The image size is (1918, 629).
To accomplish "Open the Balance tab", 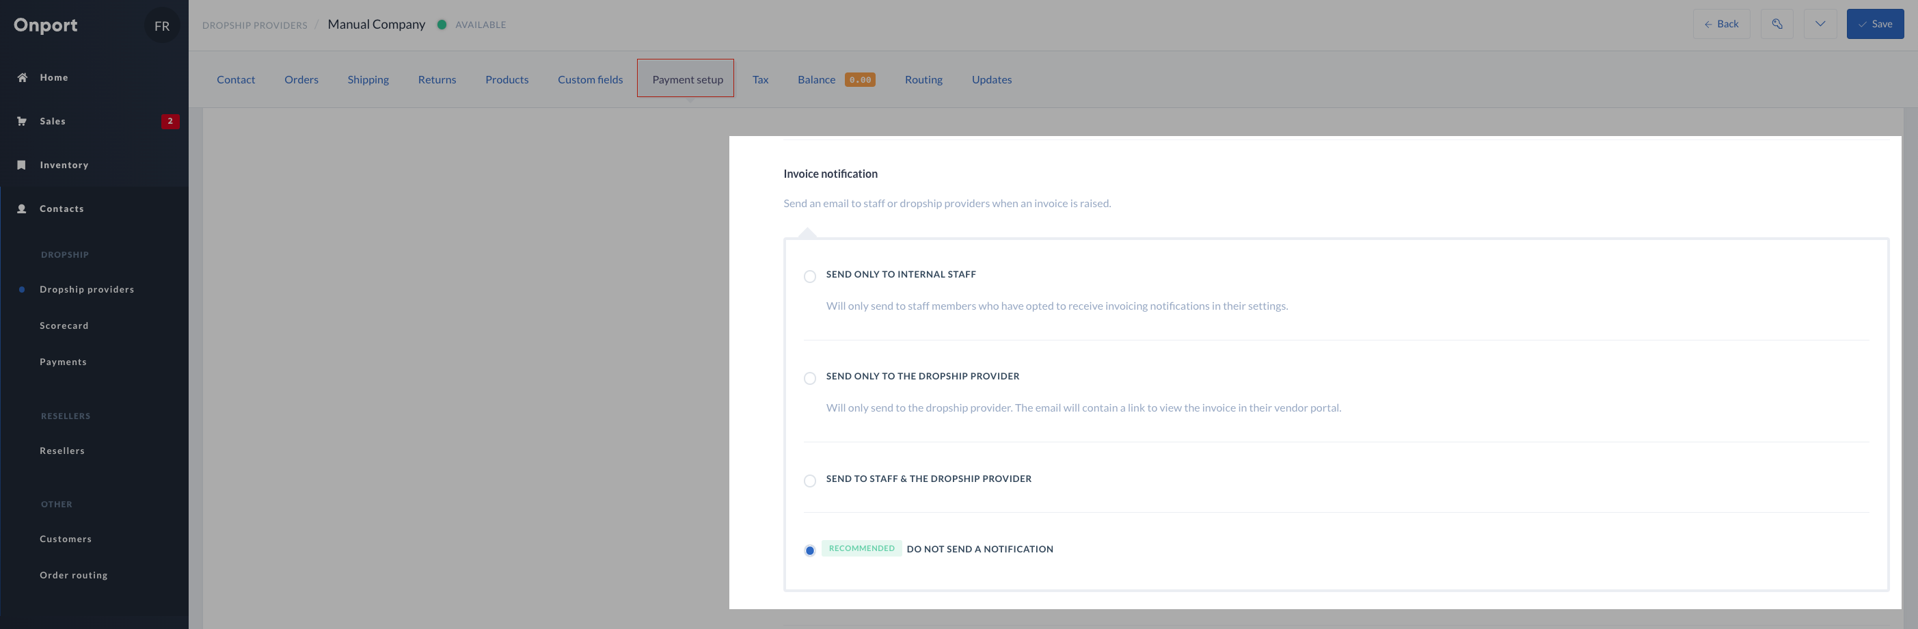I will 816,79.
